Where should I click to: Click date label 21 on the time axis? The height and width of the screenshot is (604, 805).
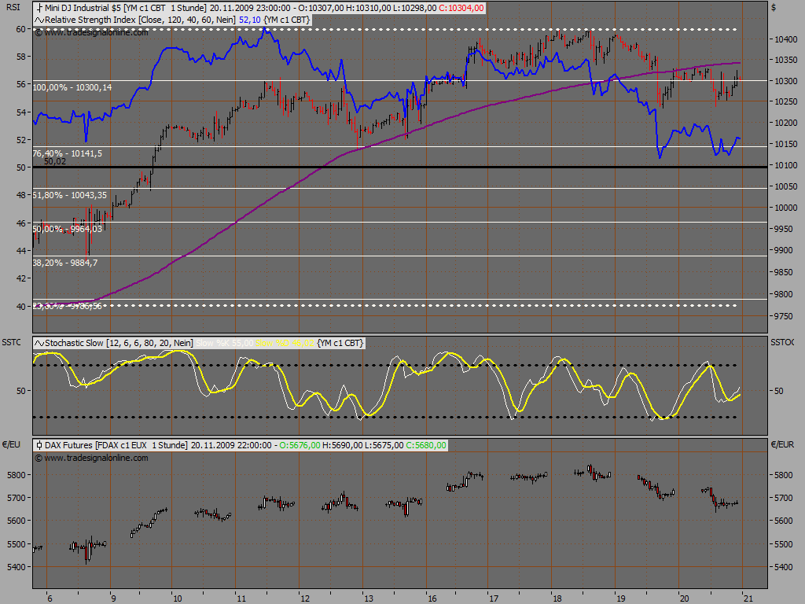(x=748, y=598)
